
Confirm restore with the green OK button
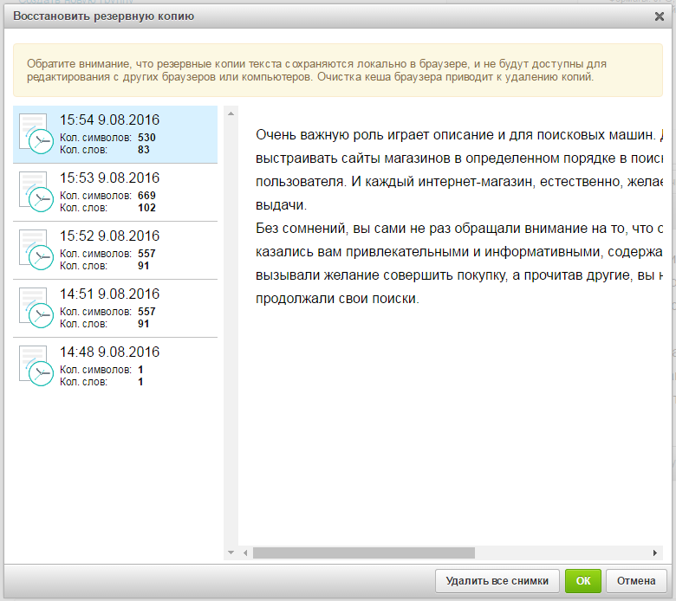pyautogui.click(x=582, y=580)
